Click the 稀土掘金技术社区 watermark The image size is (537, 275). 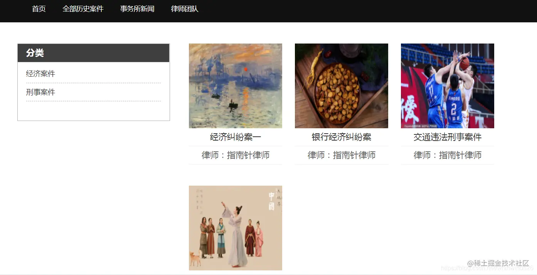point(498,263)
